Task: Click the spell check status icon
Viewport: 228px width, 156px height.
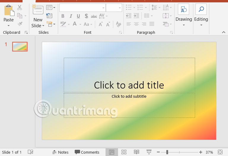Action: (x=31, y=152)
